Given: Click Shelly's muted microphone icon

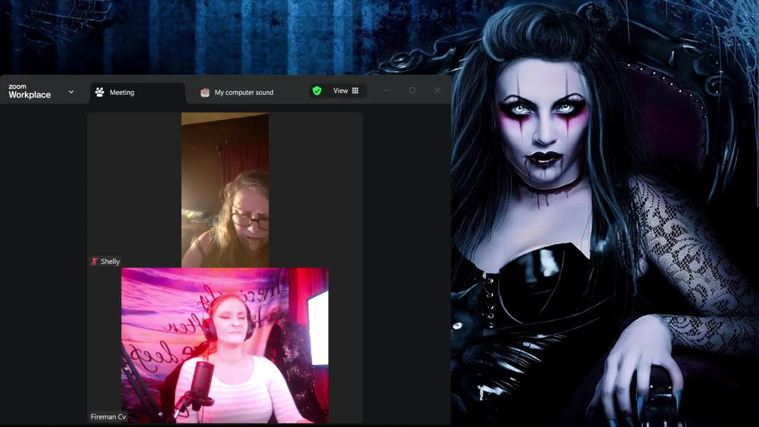Looking at the screenshot, I should 94,262.
